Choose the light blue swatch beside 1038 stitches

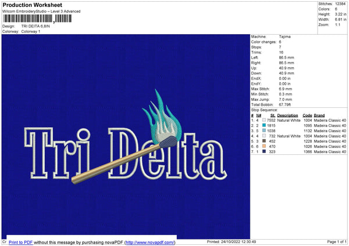tap(264, 131)
